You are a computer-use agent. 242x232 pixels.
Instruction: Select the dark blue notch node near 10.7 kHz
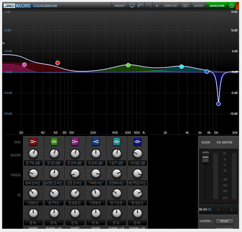tap(218, 104)
